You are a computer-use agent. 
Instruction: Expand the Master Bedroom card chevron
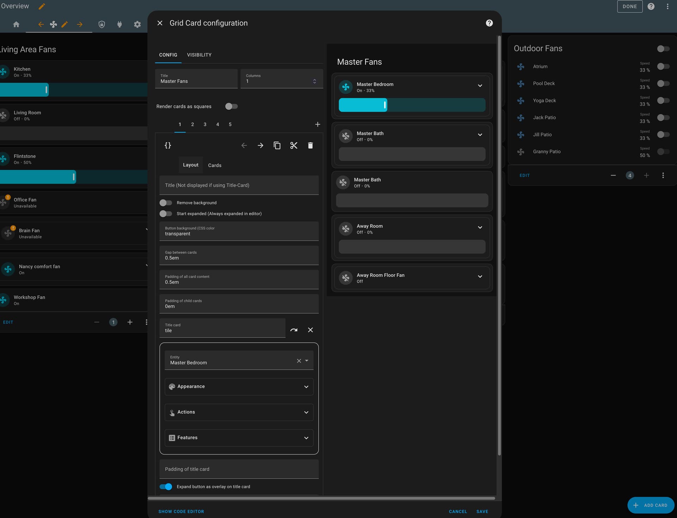(x=480, y=86)
